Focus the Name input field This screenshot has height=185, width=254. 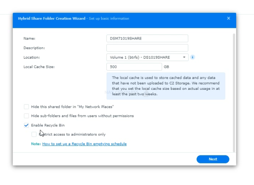(147, 38)
